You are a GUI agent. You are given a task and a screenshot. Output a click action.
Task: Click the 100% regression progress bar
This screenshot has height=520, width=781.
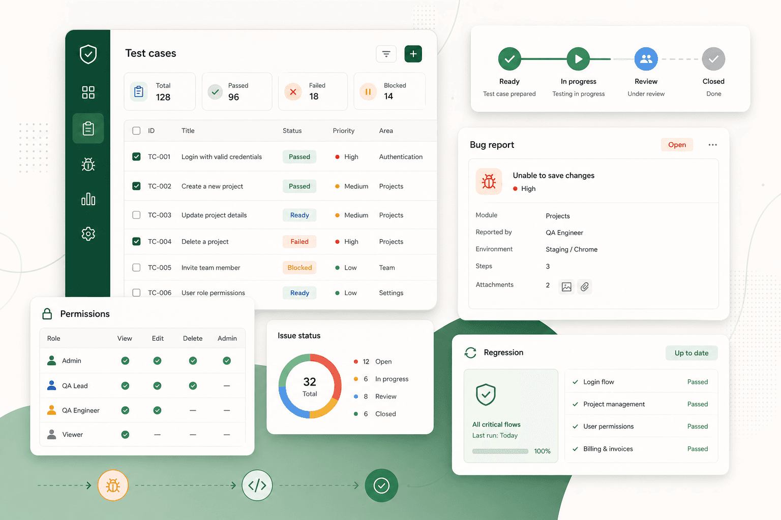[501, 451]
